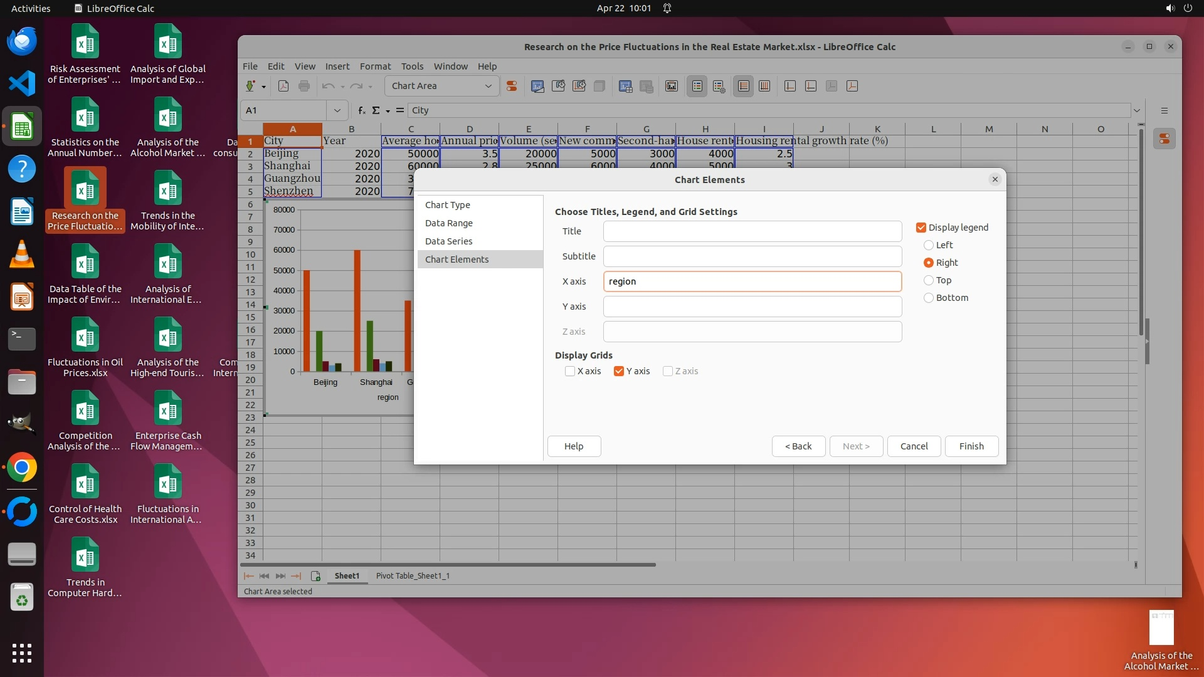Viewport: 1204px width, 677px height.
Task: Switch to Pivot Table_Sheet1_1 sheet tab
Action: (x=413, y=575)
